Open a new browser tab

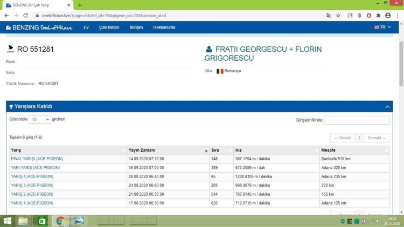tap(80, 5)
